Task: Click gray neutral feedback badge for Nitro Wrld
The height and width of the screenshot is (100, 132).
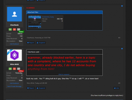Action: coord(18,69)
